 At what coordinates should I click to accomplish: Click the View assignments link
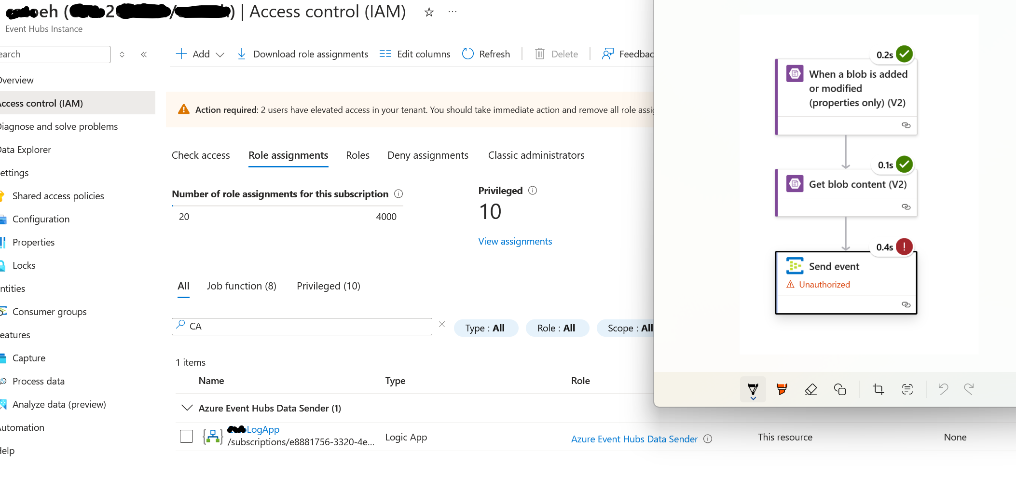click(x=515, y=241)
